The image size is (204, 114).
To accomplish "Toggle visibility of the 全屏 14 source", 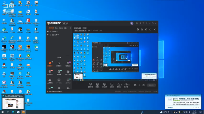I will 48,35.
